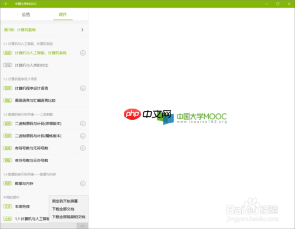
Task: Click the 第1周: 计算机基础 week title
Action: pos(20,30)
